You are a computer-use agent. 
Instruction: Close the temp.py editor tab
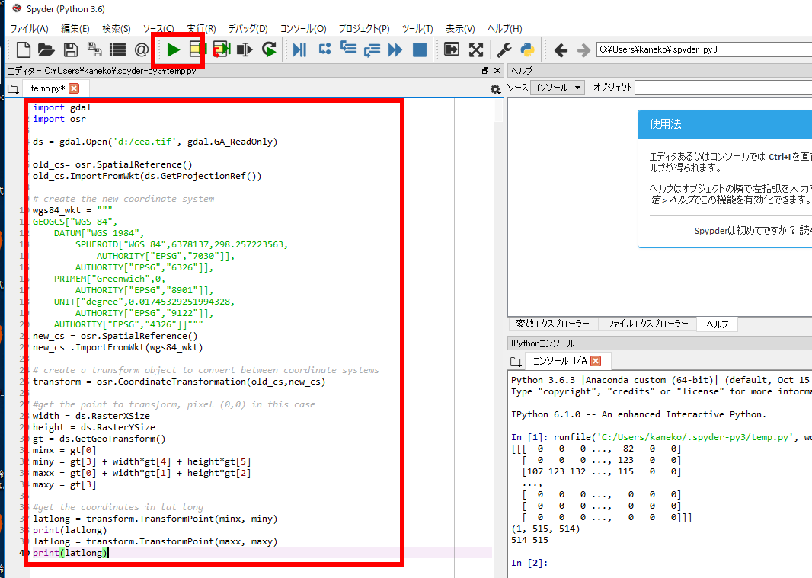point(74,88)
